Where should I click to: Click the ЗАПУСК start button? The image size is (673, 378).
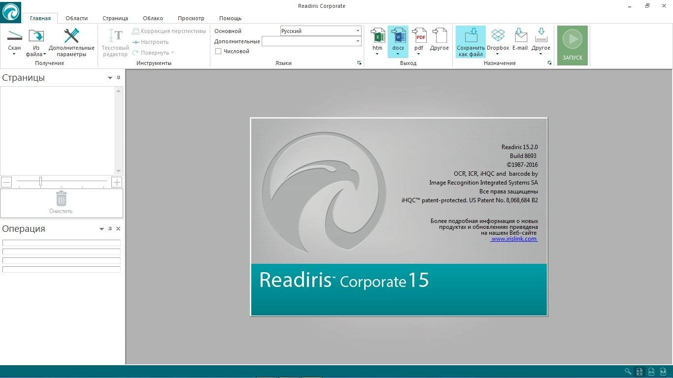tap(572, 45)
